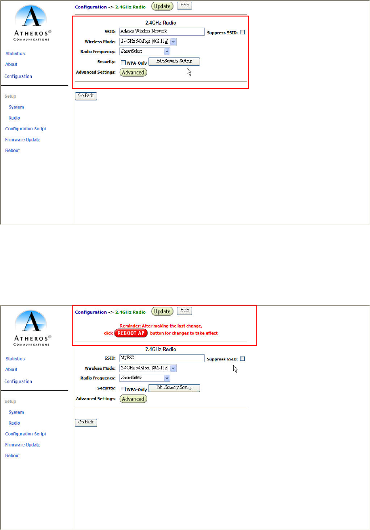Click Reboot in the top sidebar

click(x=12, y=151)
